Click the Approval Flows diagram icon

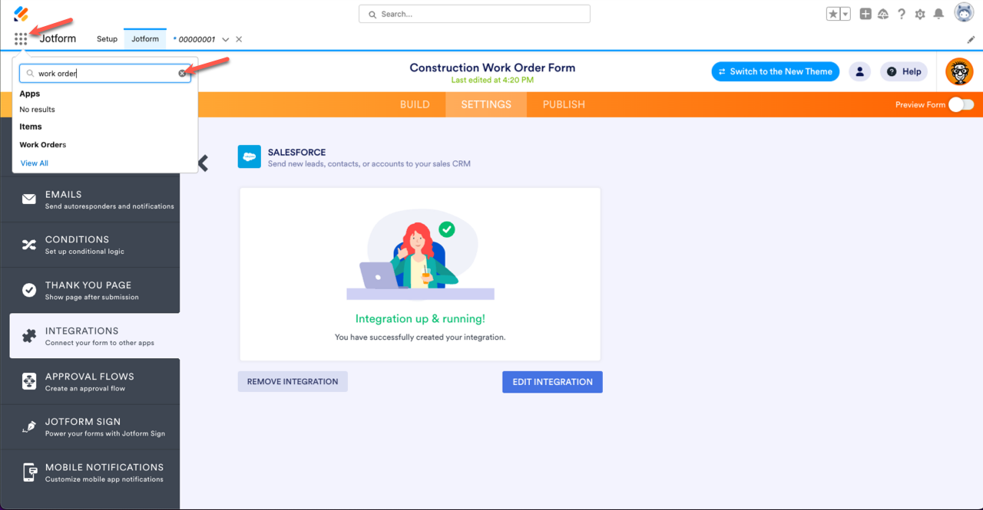point(29,381)
